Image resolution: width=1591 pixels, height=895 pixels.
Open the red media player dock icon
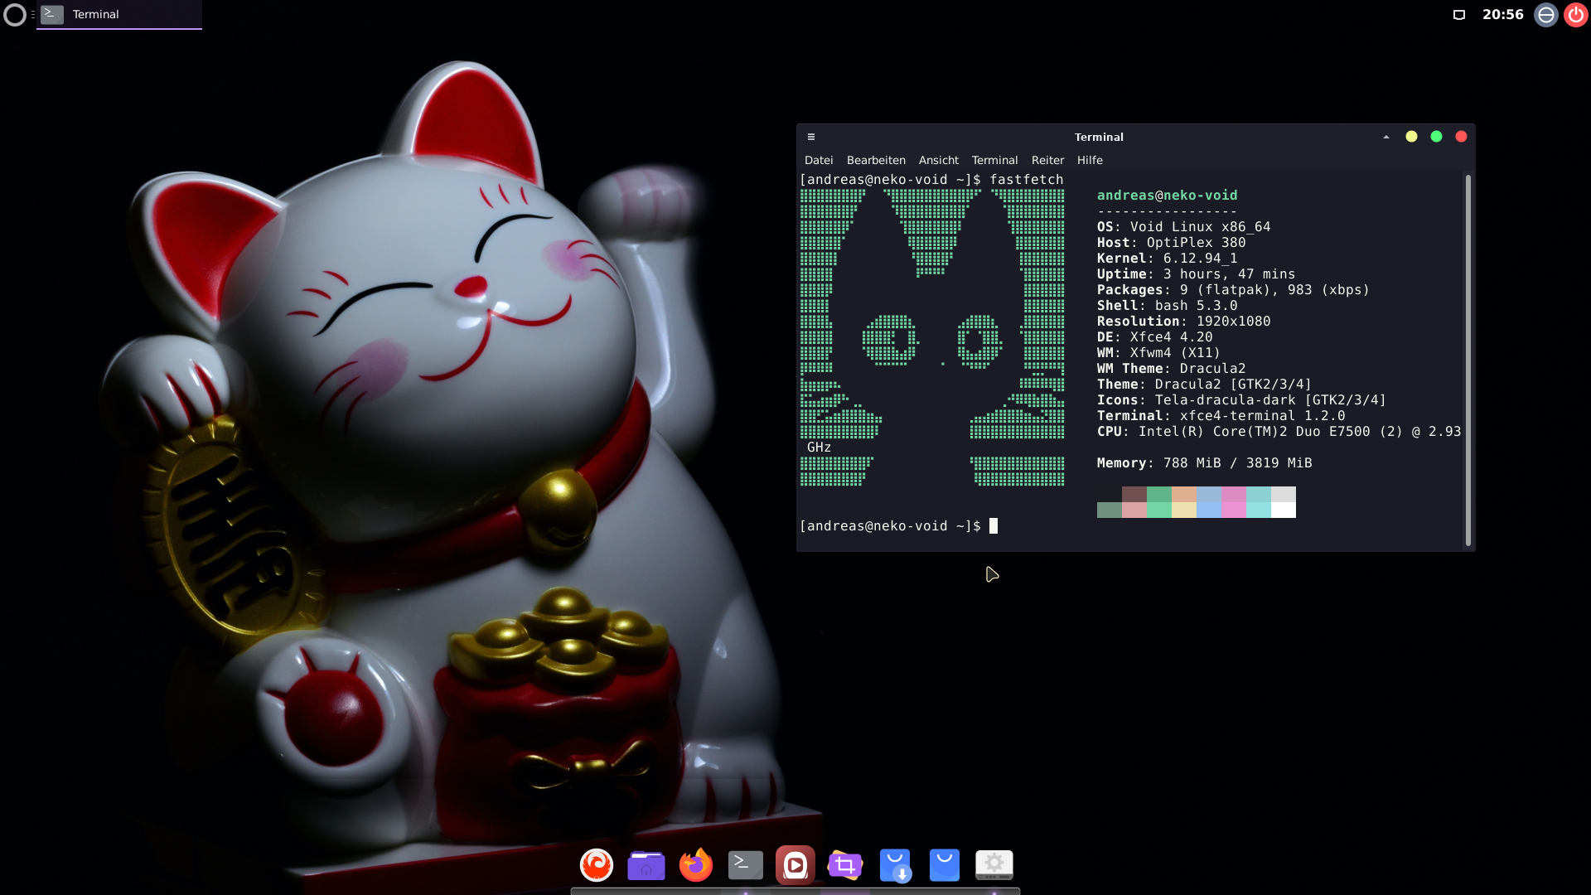[795, 865]
